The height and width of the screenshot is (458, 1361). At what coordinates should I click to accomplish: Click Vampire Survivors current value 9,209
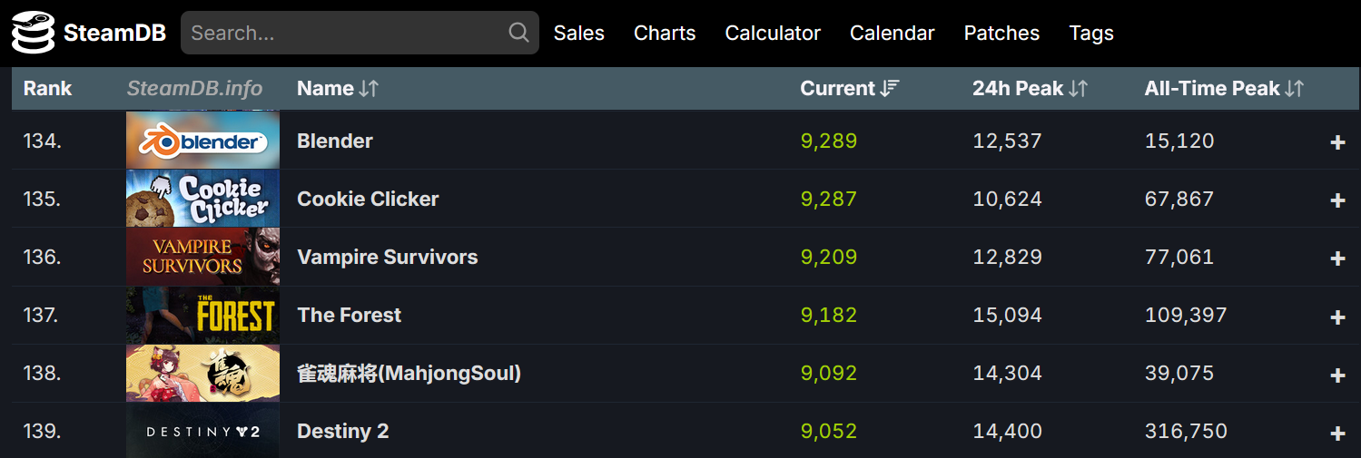pos(829,257)
